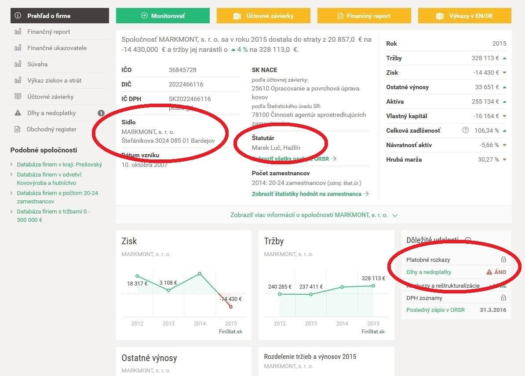Open Obchodný register in the sidebar

(51, 129)
